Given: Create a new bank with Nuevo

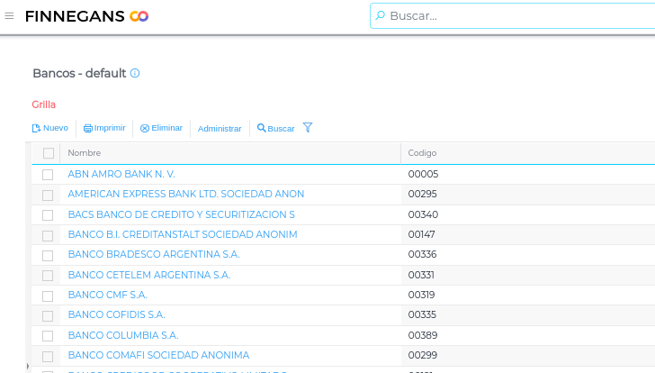Looking at the screenshot, I should point(50,128).
